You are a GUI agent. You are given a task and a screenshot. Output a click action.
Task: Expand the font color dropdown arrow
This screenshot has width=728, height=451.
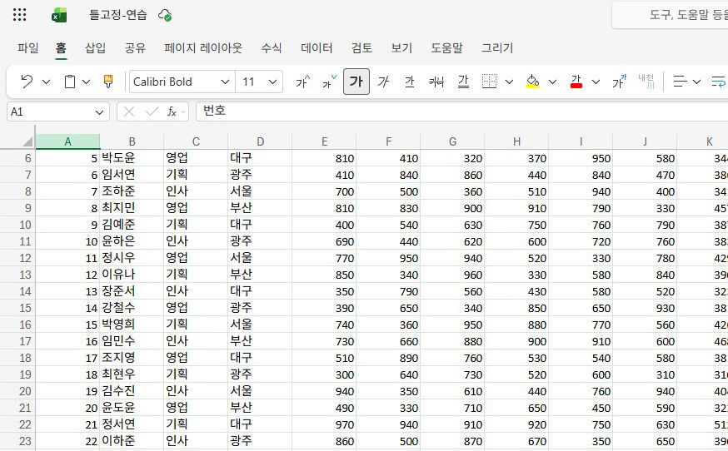click(x=596, y=82)
